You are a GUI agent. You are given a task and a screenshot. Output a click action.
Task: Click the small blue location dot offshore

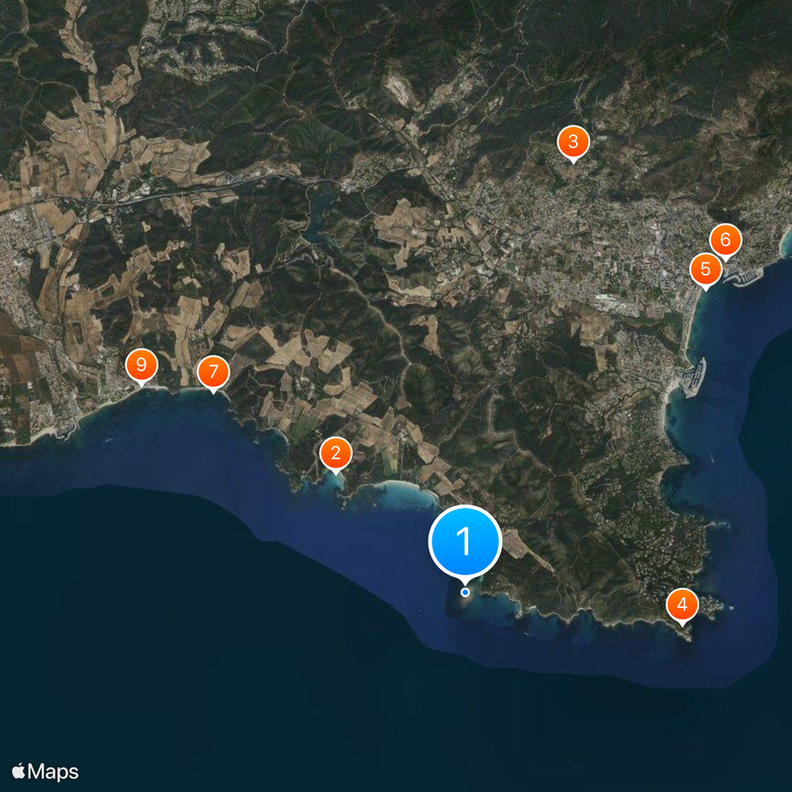[465, 592]
